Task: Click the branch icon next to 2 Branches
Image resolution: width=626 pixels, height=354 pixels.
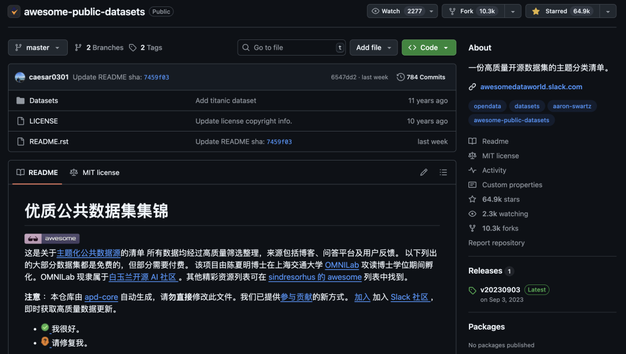Action: (78, 48)
